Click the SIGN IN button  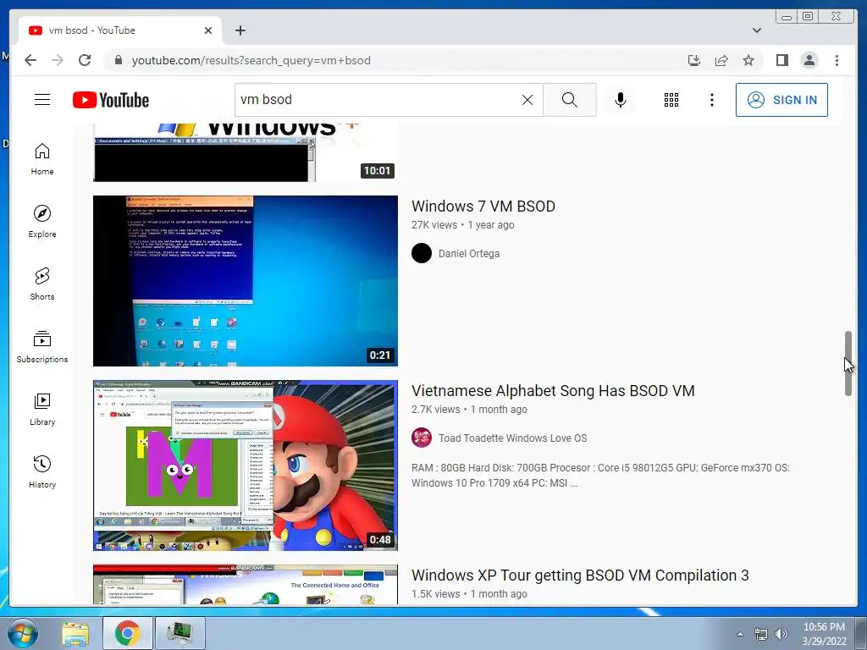click(x=781, y=100)
